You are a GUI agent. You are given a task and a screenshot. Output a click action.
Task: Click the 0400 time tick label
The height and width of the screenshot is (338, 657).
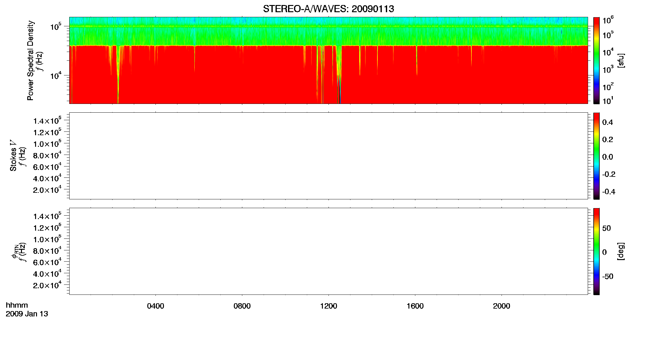(x=155, y=306)
